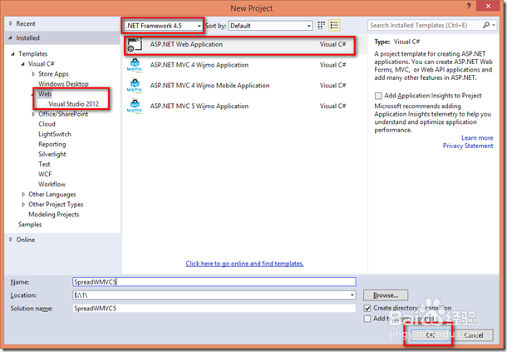Viewport: 507px width, 352px height.
Task: Select the Reporting category
Action: coord(52,144)
